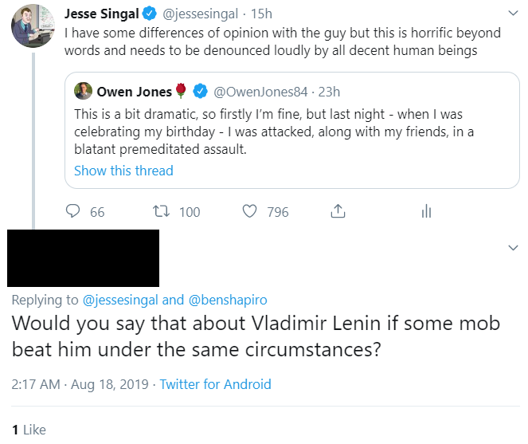Screen dimensions: 528x444
Task: Click the reply speech bubble icon
Action: point(73,211)
